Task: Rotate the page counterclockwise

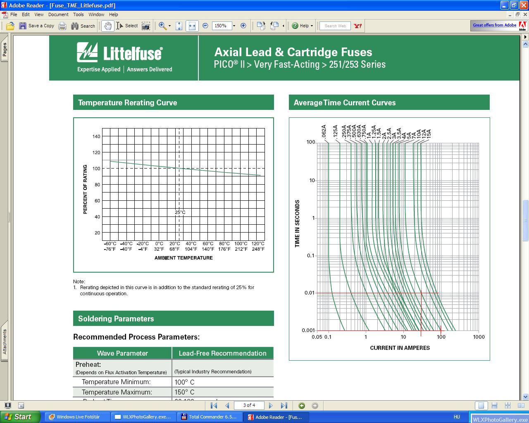Action: click(x=274, y=26)
